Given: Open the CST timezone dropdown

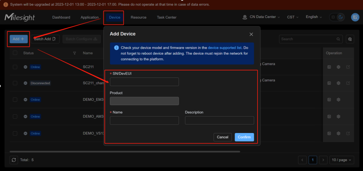Looking at the screenshot, I should tap(293, 17).
